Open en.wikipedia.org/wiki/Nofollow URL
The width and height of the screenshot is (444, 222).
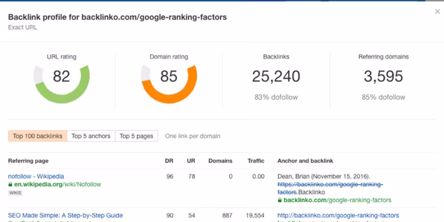(58, 184)
